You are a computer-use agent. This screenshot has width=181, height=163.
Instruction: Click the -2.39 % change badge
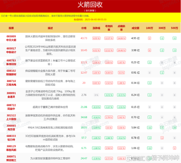pos(96,158)
